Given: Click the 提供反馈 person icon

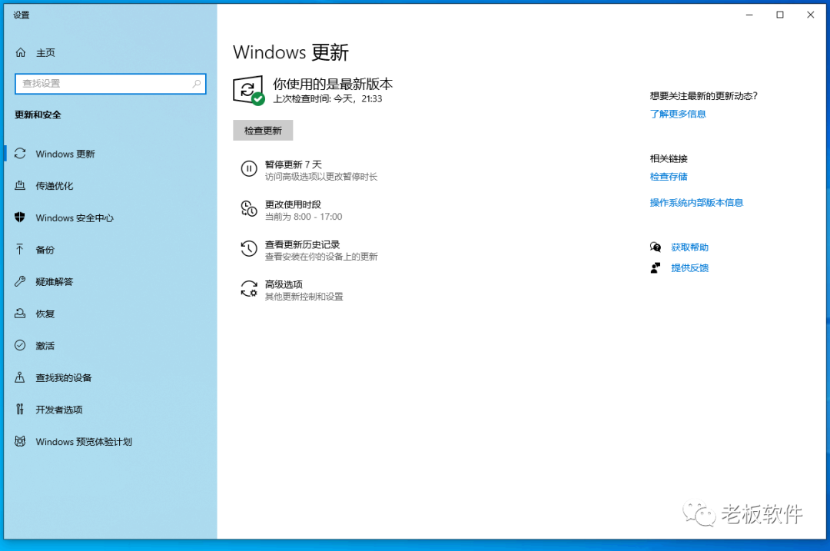Looking at the screenshot, I should click(656, 268).
